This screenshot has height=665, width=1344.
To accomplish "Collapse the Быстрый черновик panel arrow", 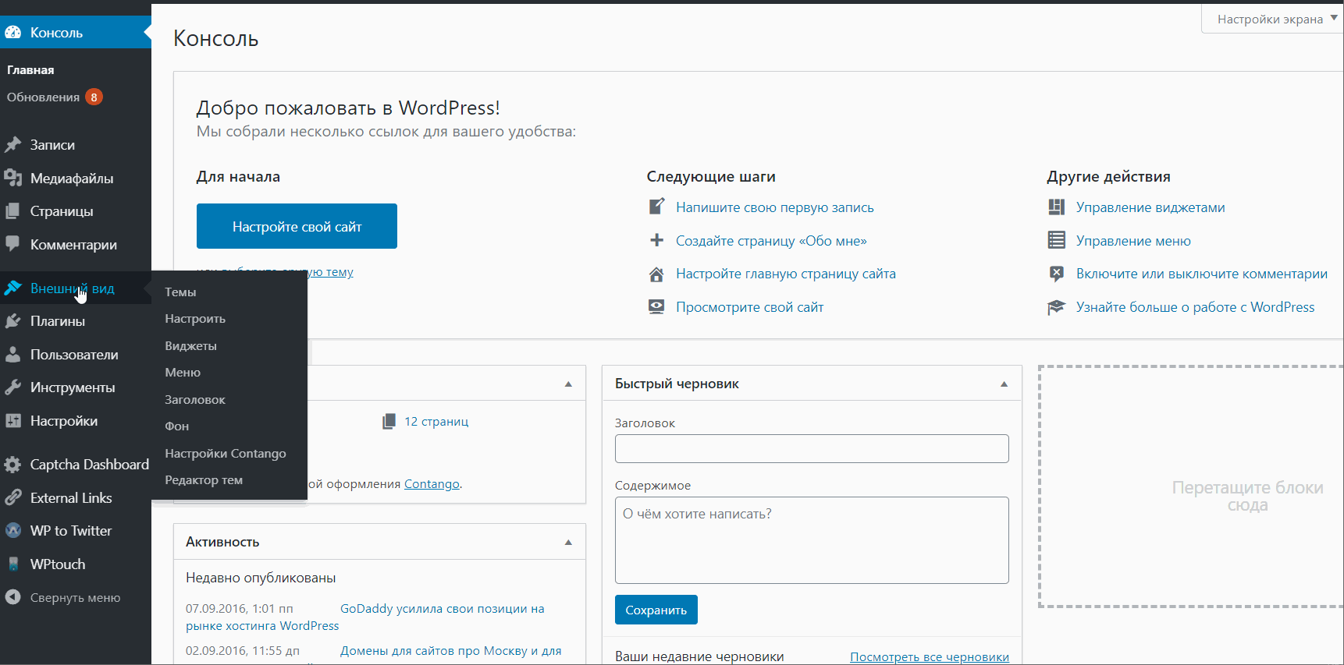I will (x=1004, y=384).
